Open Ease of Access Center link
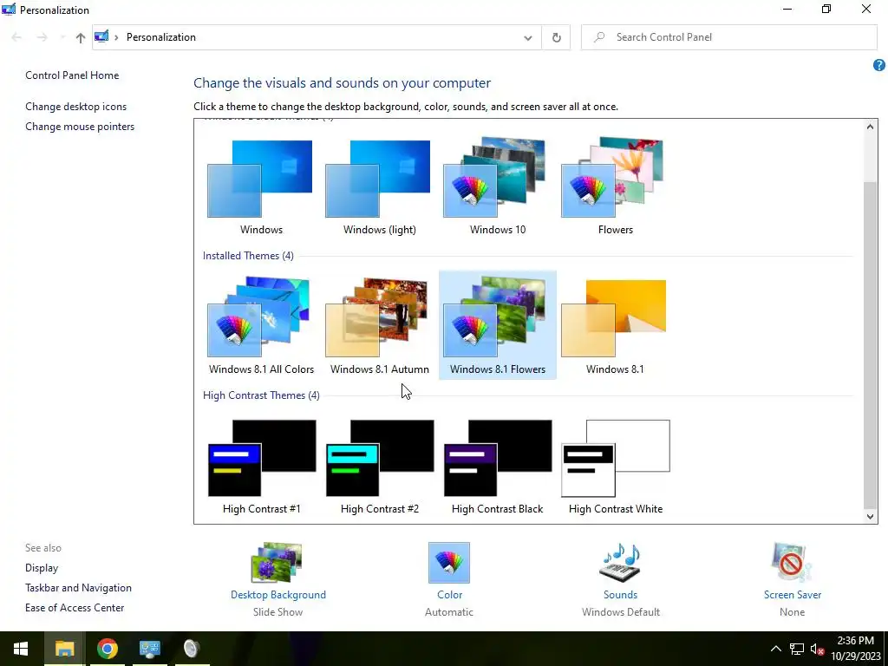 click(x=75, y=607)
